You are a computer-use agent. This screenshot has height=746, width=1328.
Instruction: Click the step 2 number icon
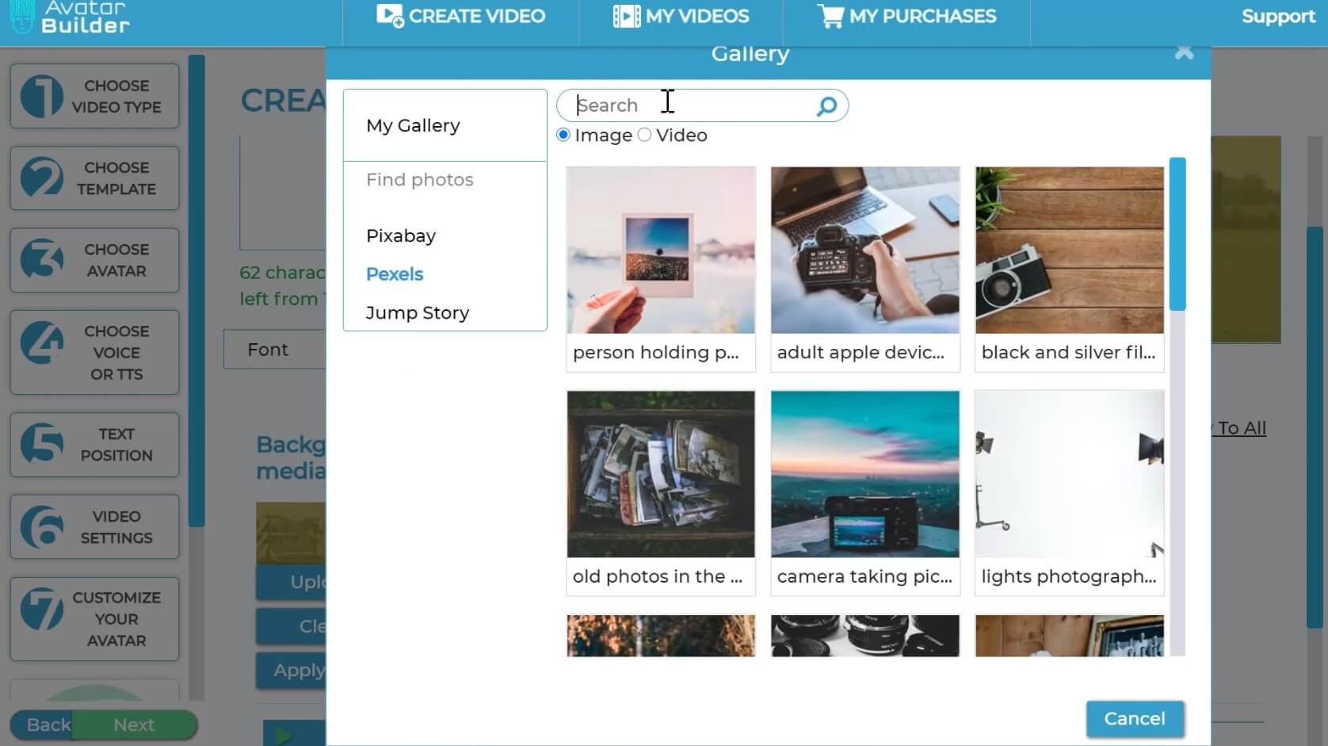pyautogui.click(x=42, y=178)
